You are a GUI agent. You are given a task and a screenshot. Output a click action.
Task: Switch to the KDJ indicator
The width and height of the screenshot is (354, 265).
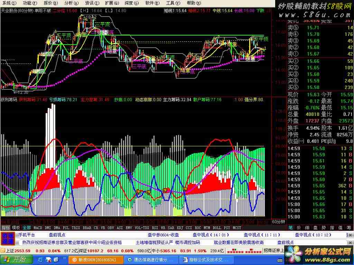pyautogui.click(x=180, y=228)
